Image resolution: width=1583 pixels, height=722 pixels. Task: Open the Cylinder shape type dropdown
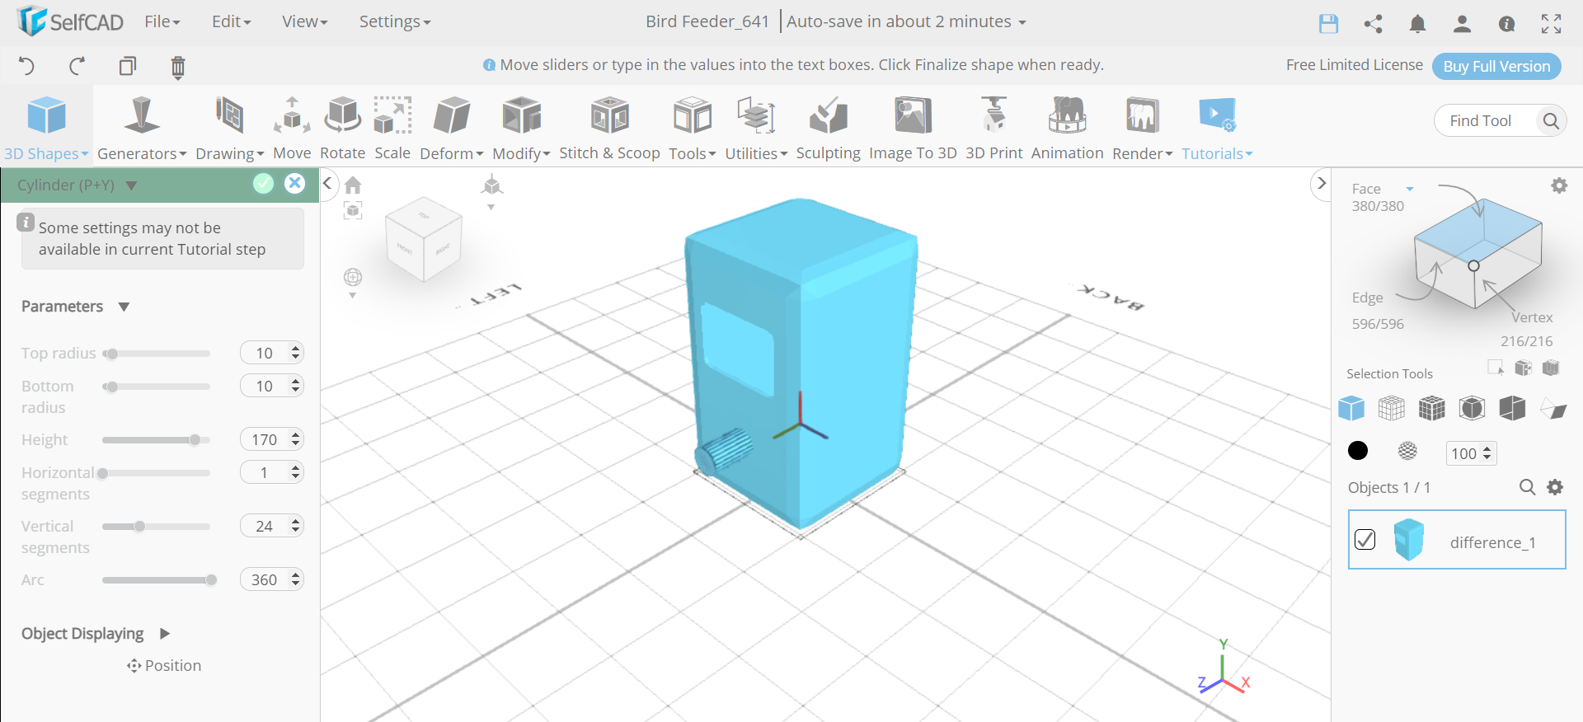[131, 185]
